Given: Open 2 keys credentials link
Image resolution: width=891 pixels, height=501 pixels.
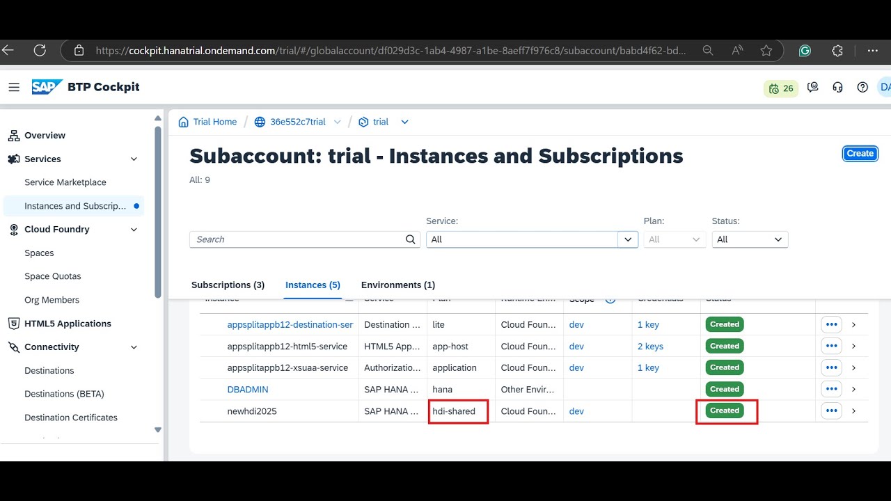Looking at the screenshot, I should tap(650, 347).
